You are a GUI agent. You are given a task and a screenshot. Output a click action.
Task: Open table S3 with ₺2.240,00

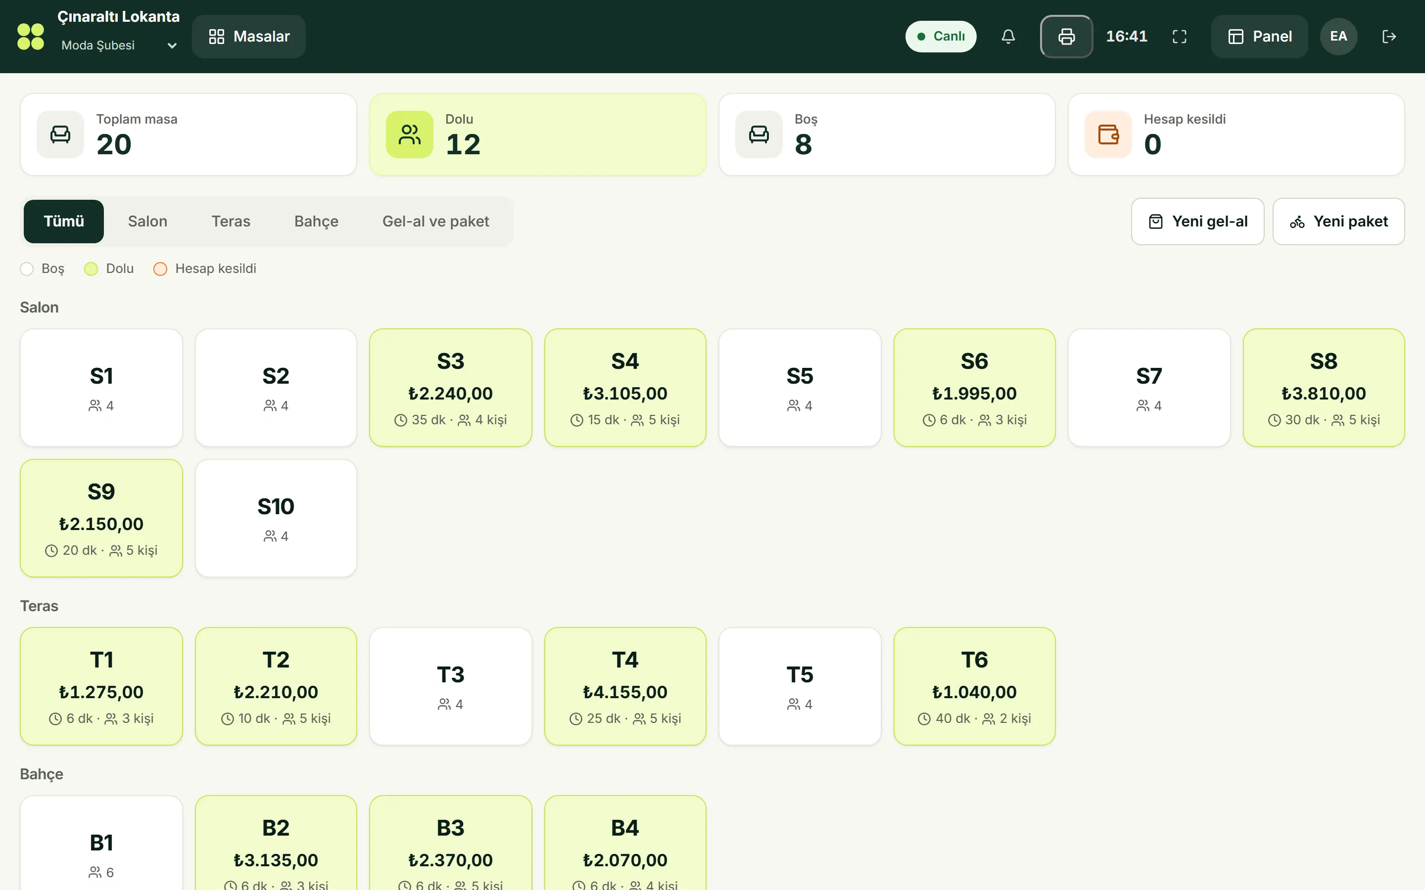450,387
